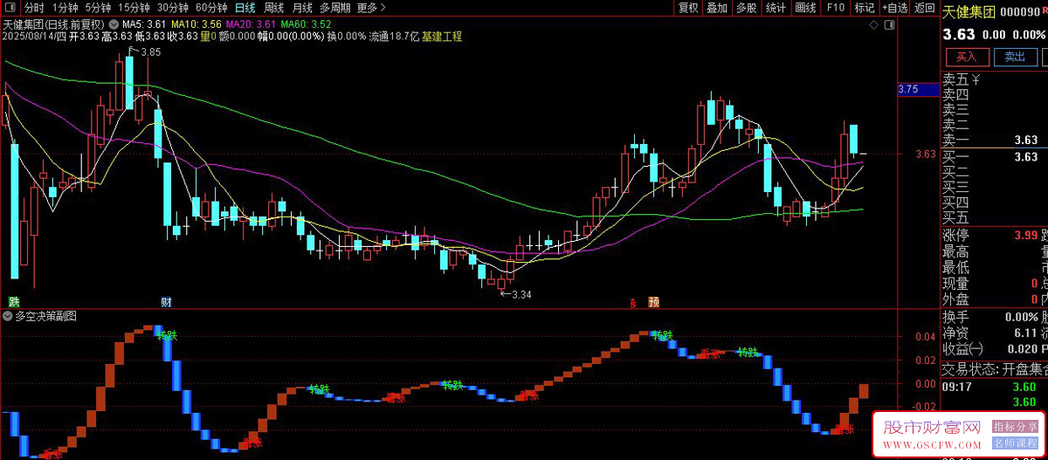
Task: Open the F10 company info
Action: click(836, 8)
